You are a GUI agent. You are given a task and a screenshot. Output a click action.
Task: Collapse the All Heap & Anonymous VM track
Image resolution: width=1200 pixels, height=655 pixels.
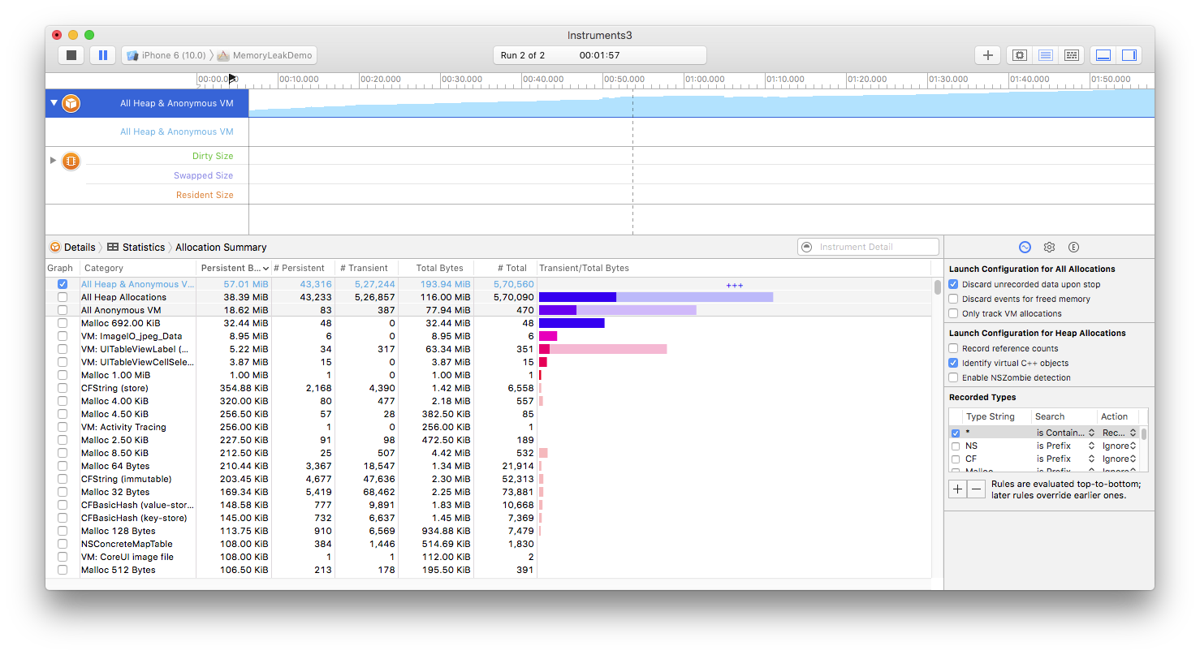pyautogui.click(x=54, y=103)
